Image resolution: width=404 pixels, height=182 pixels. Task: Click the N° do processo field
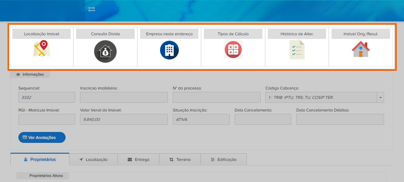tap(216, 98)
